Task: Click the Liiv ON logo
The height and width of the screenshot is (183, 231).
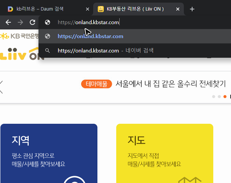Action: pyautogui.click(x=22, y=54)
